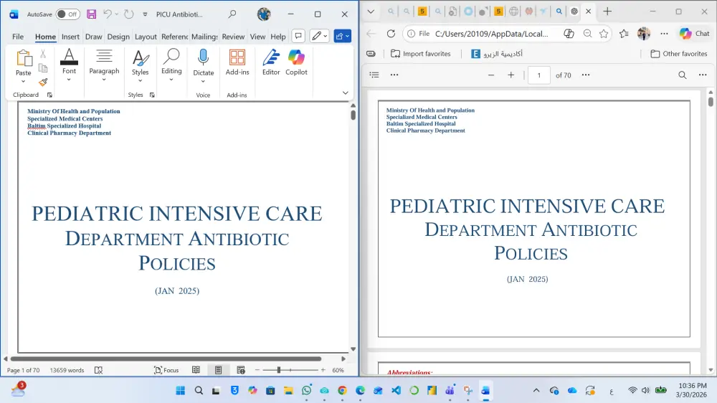717x403 pixels.
Task: Open PDF table of contents sidebar
Action: click(374, 75)
